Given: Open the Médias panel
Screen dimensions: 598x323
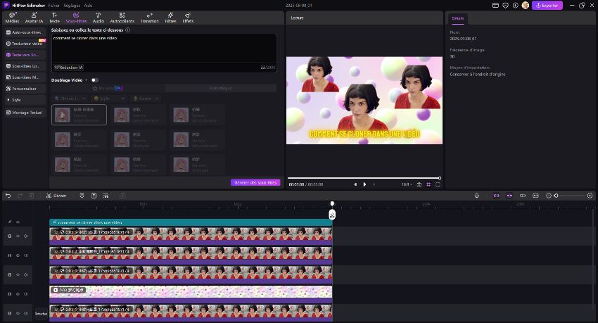Looking at the screenshot, I should 12,17.
